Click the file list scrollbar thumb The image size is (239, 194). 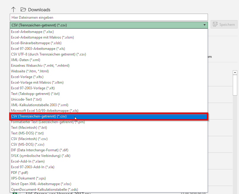pos(235,85)
